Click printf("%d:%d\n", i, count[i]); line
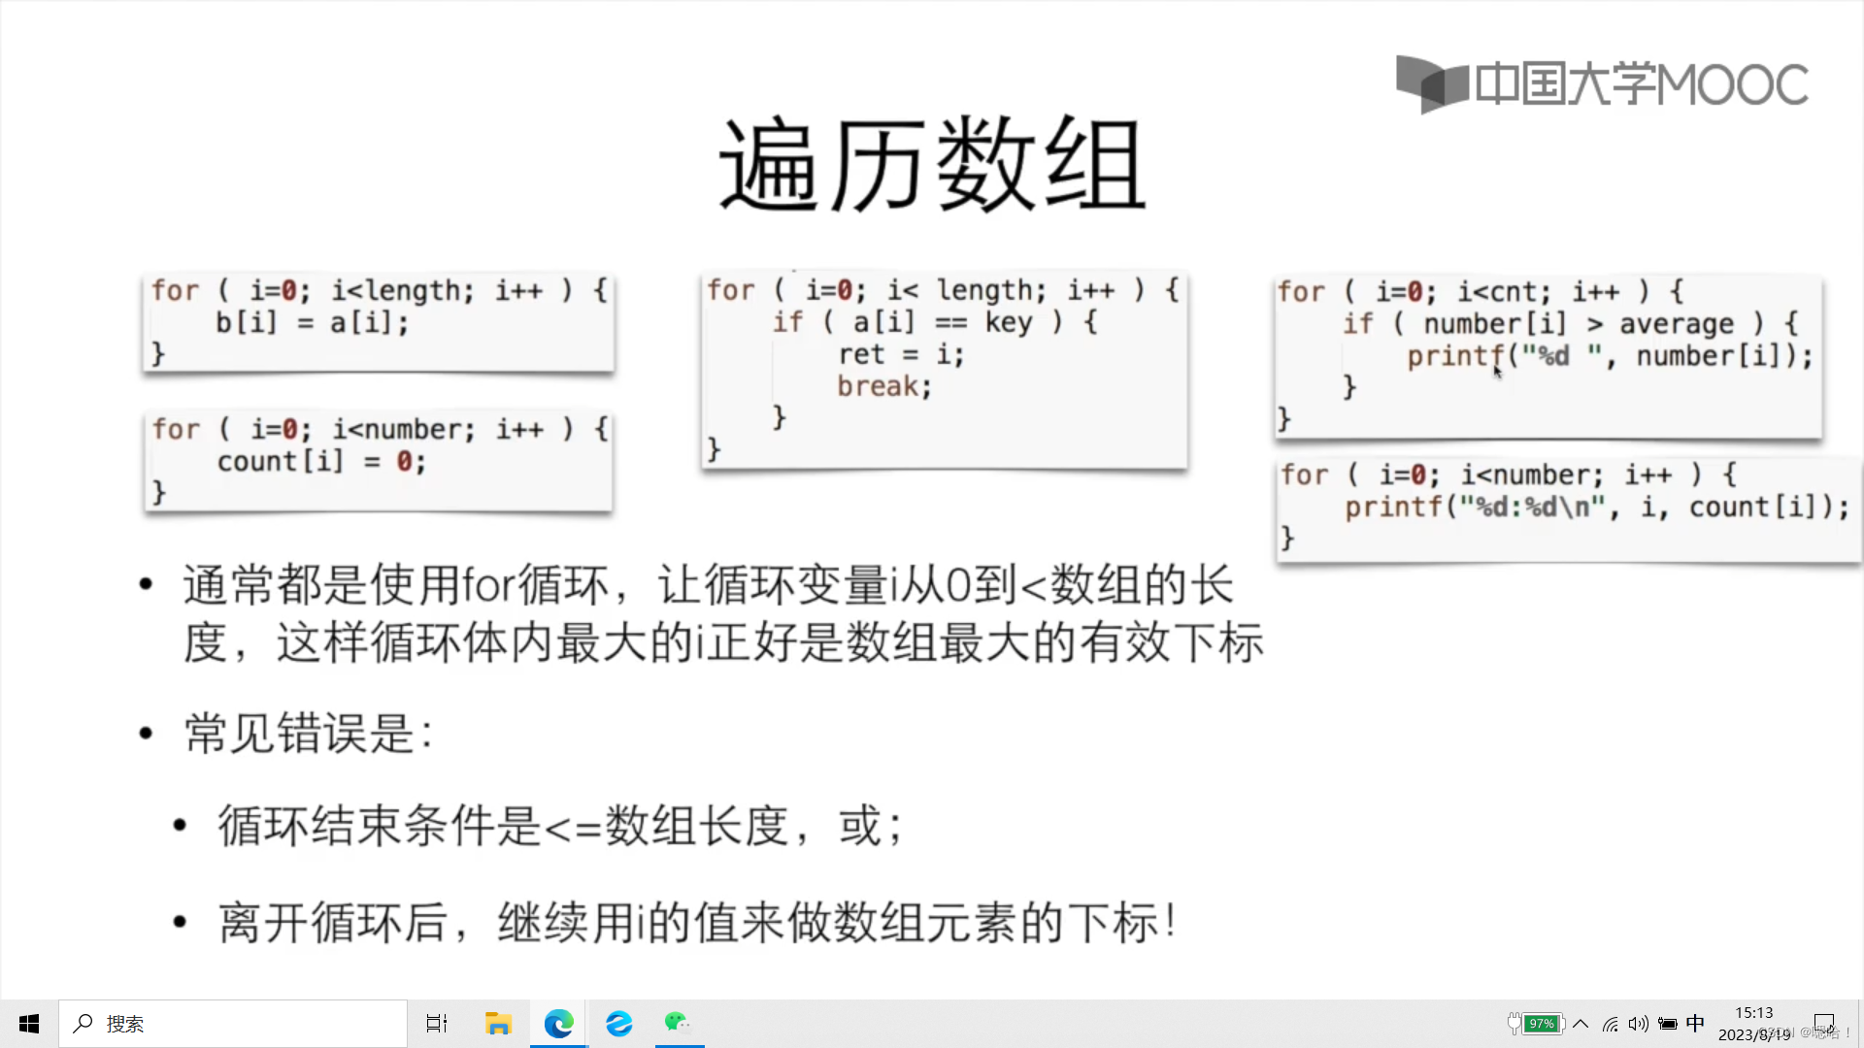 [1597, 508]
